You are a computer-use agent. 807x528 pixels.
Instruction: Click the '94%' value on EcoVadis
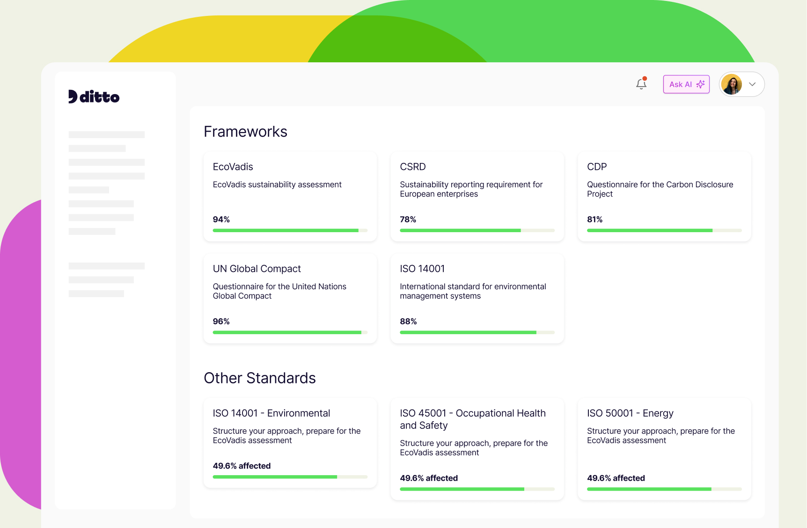(x=221, y=220)
